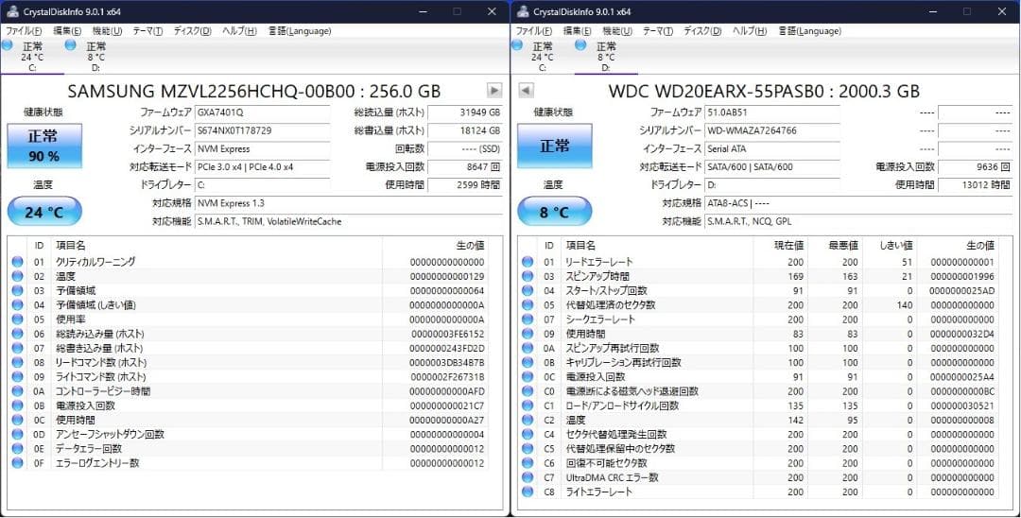Click しきい値 column header in right window
This screenshot has width=1021, height=518.
click(x=890, y=246)
